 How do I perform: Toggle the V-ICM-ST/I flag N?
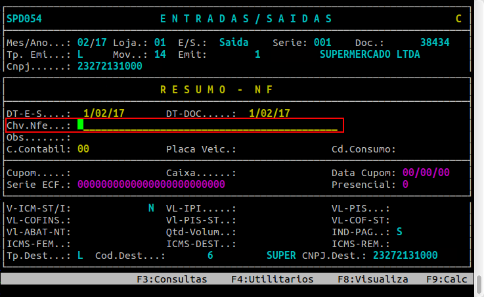click(x=151, y=208)
